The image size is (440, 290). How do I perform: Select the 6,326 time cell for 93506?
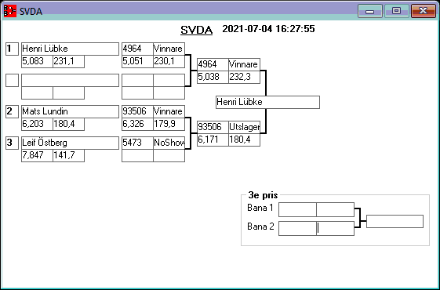[137, 125]
